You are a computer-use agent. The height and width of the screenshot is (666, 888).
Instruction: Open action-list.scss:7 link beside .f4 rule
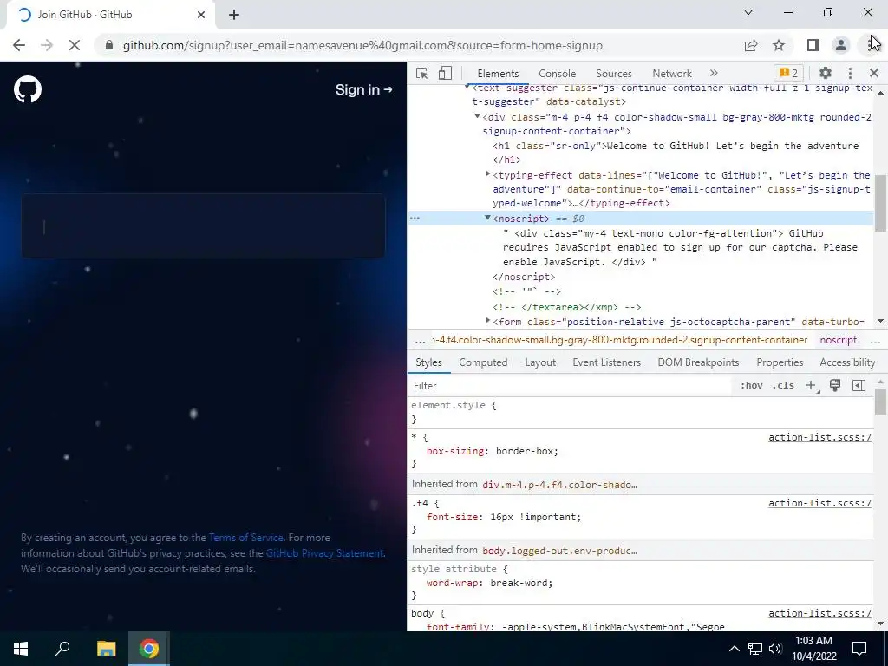point(819,503)
